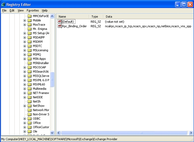Select the Multimedia folder icon

(x=29, y=89)
